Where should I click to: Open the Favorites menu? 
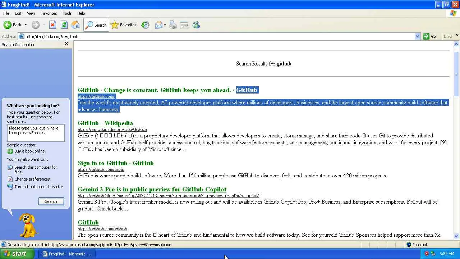click(x=49, y=13)
